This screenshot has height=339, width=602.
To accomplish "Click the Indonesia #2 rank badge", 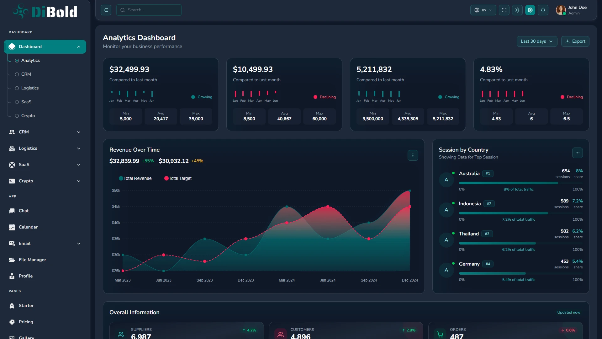I will pyautogui.click(x=489, y=204).
